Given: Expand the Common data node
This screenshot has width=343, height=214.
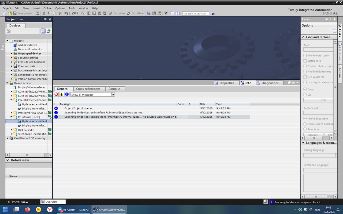Looking at the screenshot, I should (12, 66).
